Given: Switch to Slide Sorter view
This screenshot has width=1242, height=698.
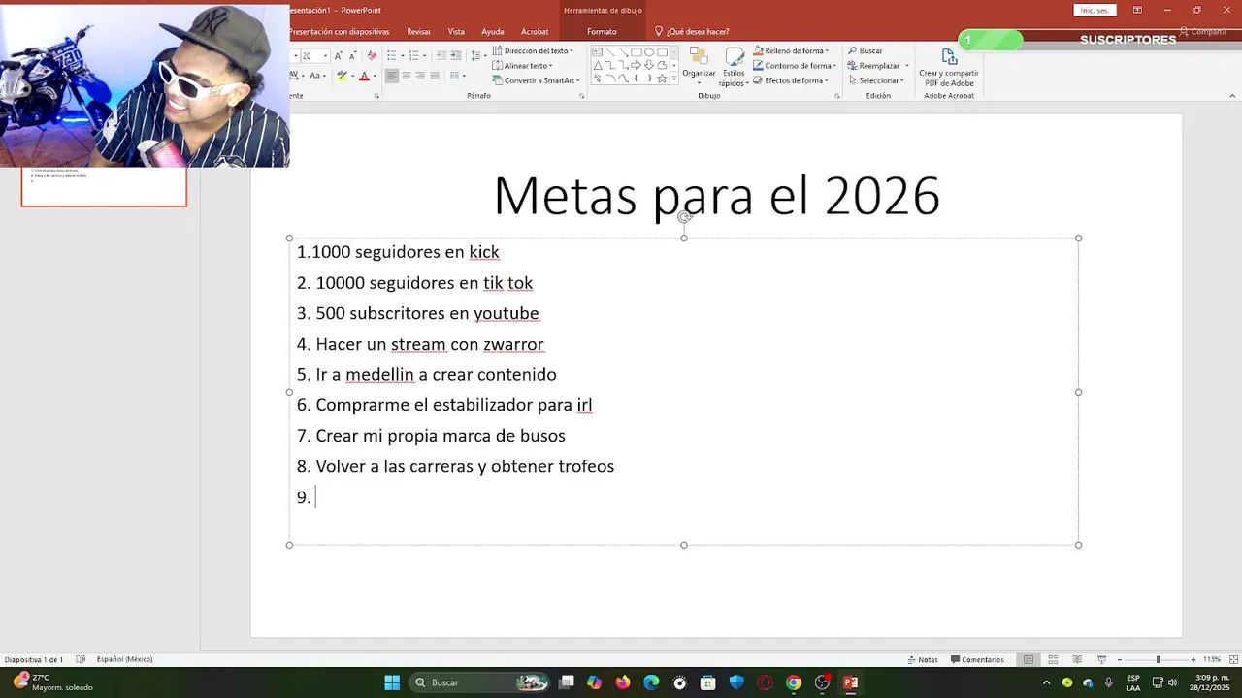Looking at the screenshot, I should [1053, 659].
